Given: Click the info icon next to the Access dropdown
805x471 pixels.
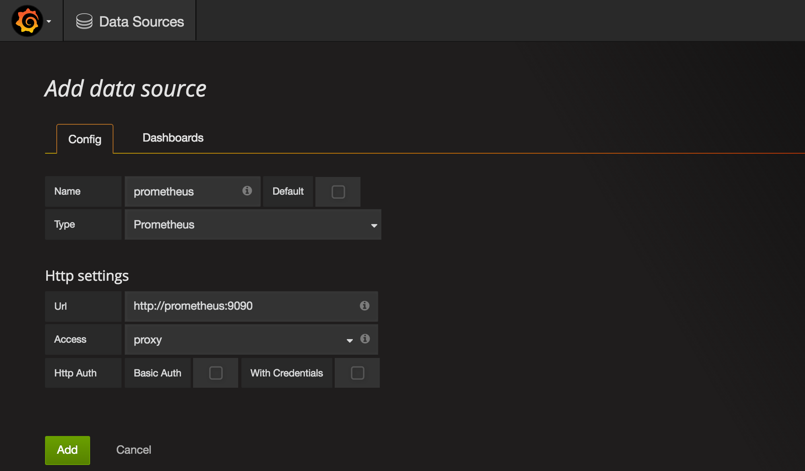Looking at the screenshot, I should [365, 339].
